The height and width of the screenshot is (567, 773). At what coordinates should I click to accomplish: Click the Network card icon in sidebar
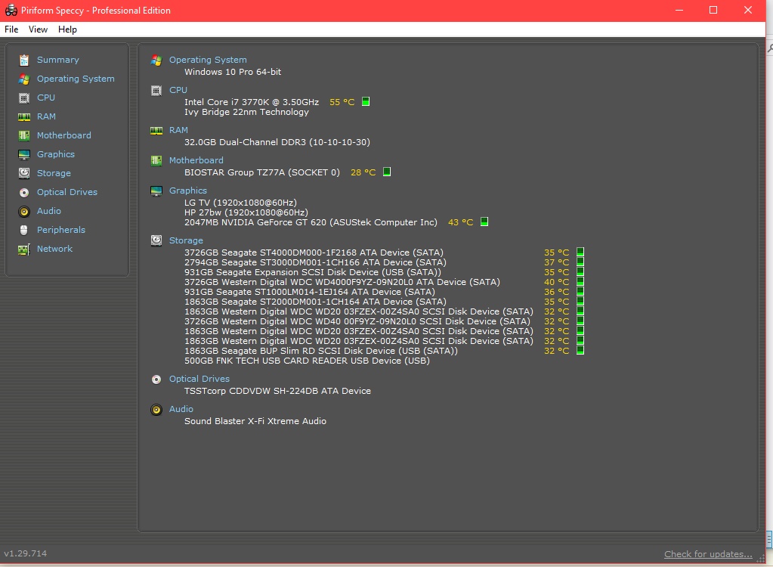click(x=23, y=249)
